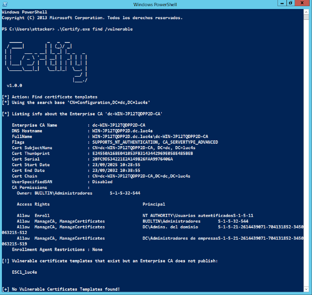Click the Enrollment Agent Restrictions line
The height and width of the screenshot is (295, 312).
point(57,249)
